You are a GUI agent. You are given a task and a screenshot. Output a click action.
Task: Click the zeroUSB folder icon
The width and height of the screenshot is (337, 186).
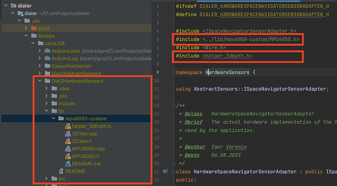[41, 43]
